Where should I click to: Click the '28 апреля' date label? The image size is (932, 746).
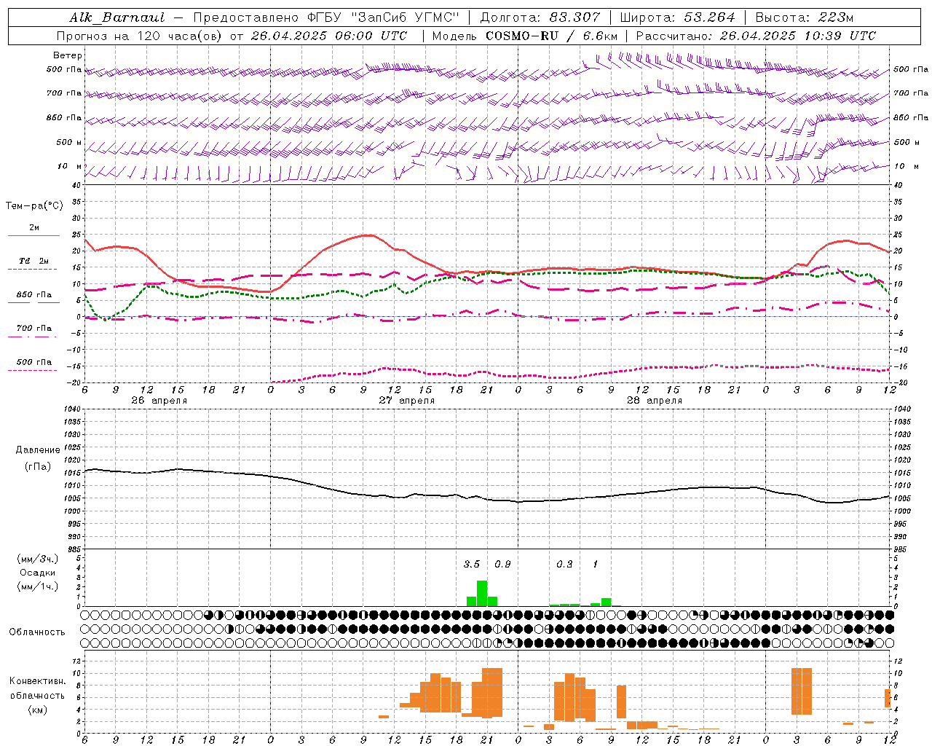click(655, 401)
